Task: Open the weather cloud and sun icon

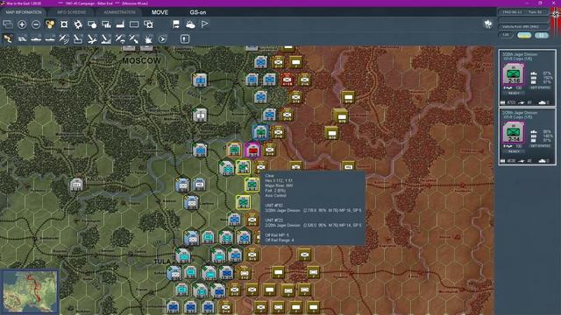Action: 190,24
